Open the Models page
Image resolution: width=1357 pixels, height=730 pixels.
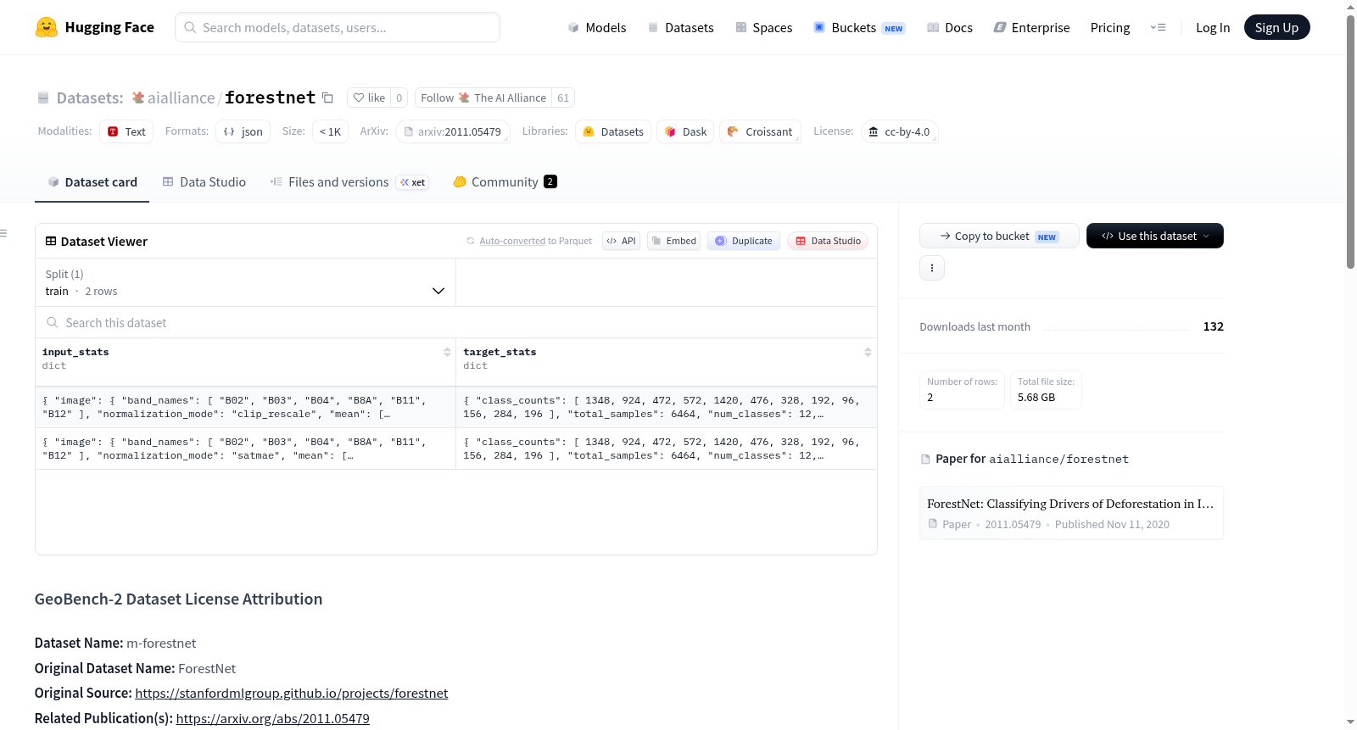597,27
